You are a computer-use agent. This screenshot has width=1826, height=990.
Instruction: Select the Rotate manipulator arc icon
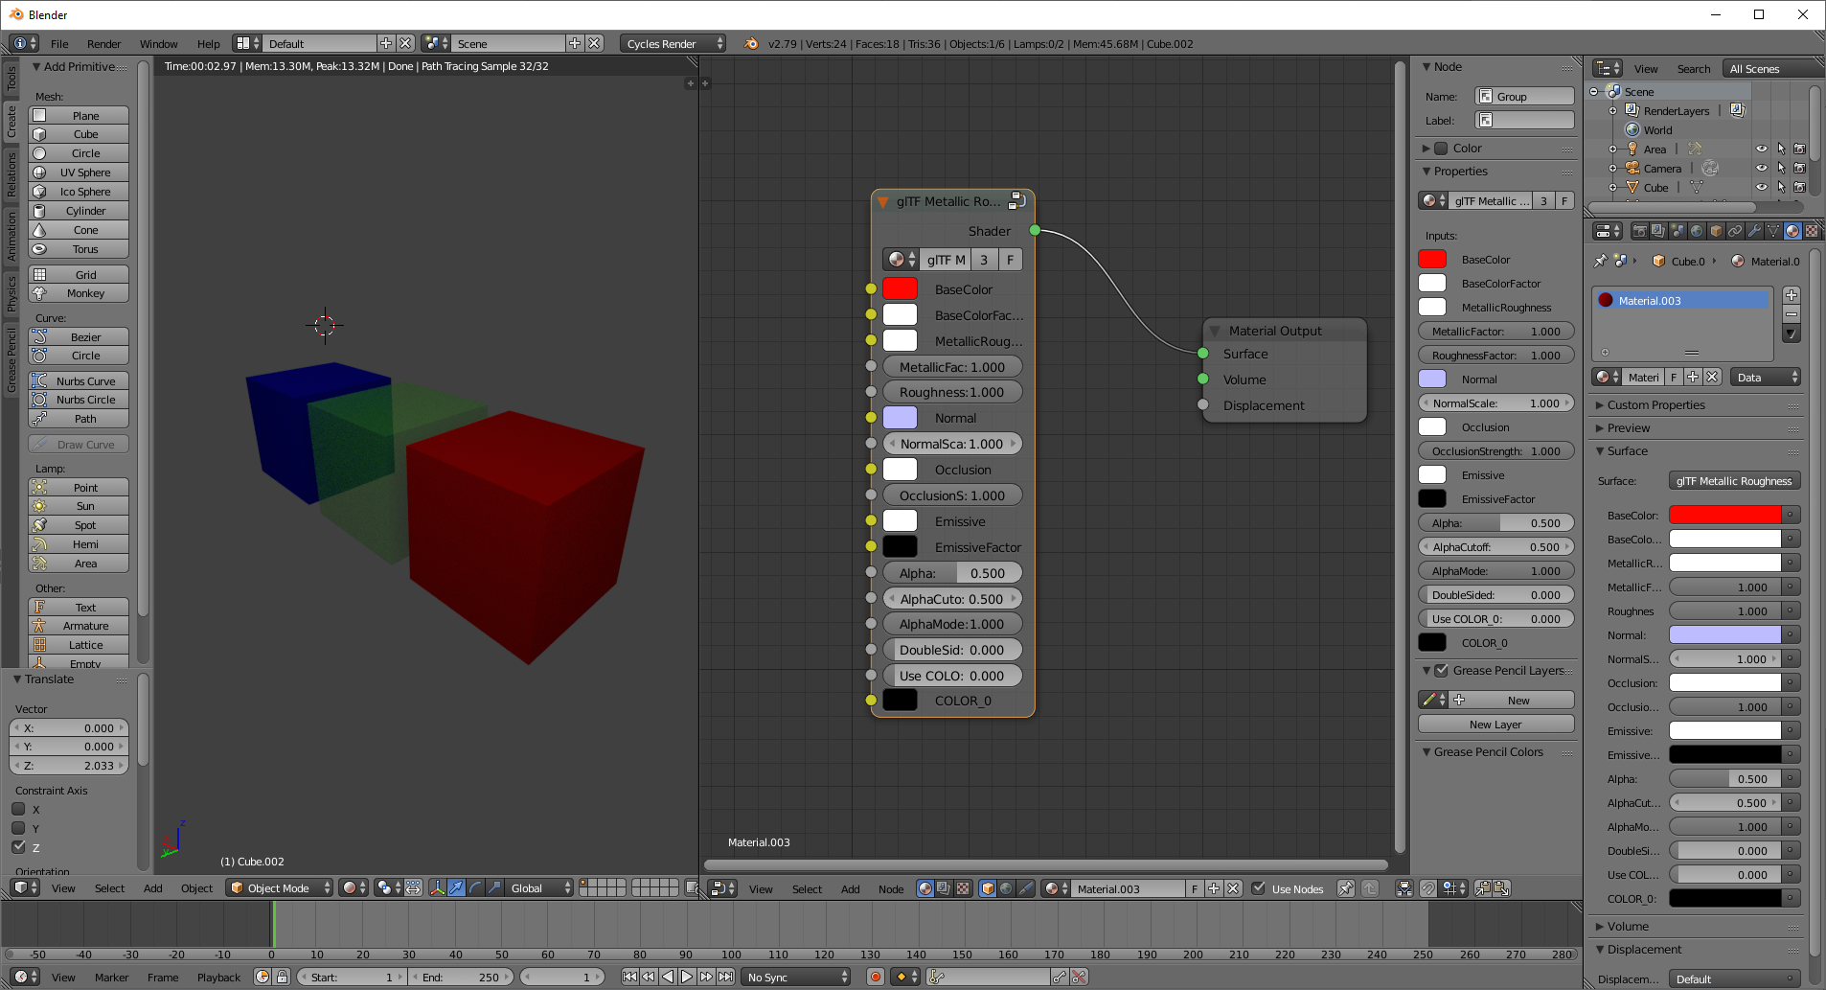(x=475, y=888)
